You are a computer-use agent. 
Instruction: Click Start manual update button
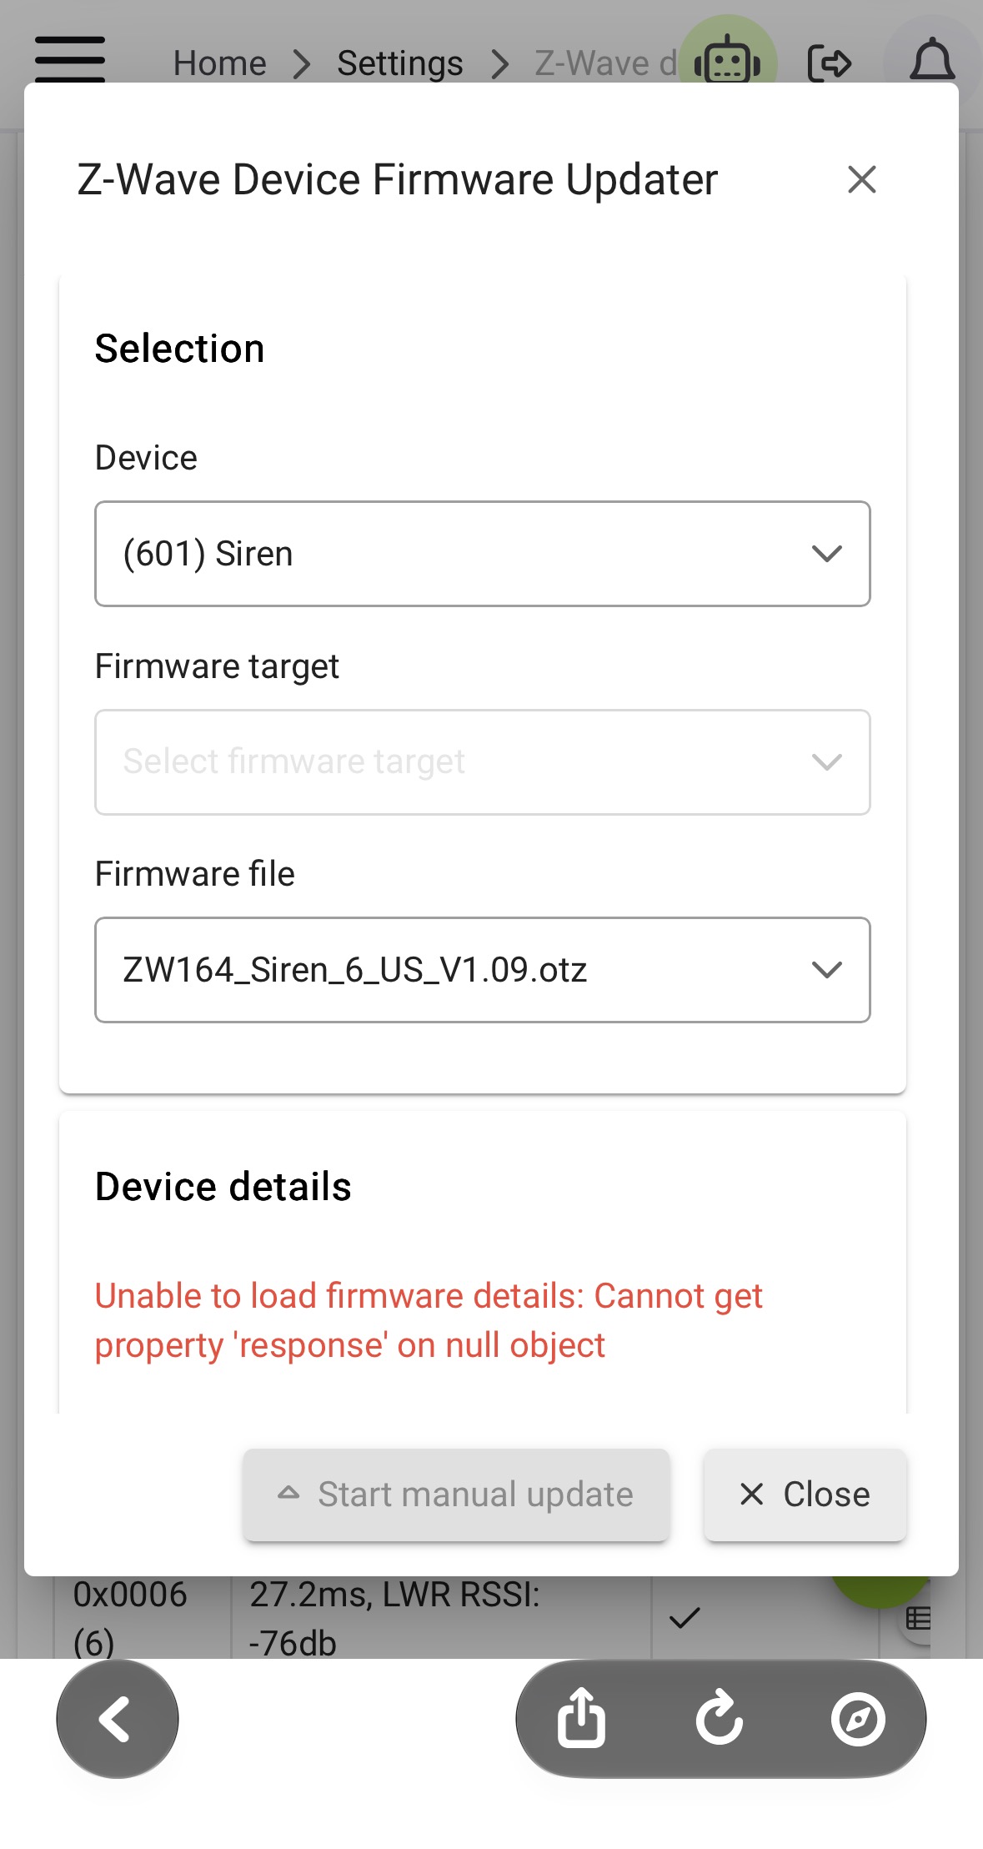456,1495
